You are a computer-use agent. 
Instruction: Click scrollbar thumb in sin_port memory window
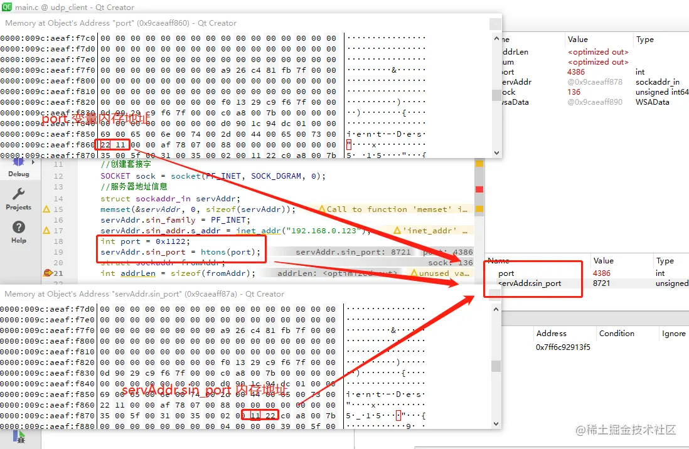point(496,366)
